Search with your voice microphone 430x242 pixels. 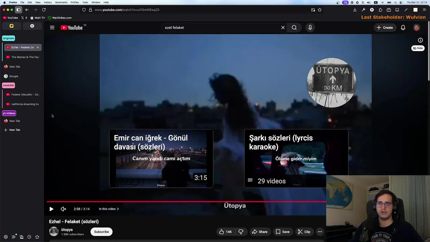pos(310,28)
